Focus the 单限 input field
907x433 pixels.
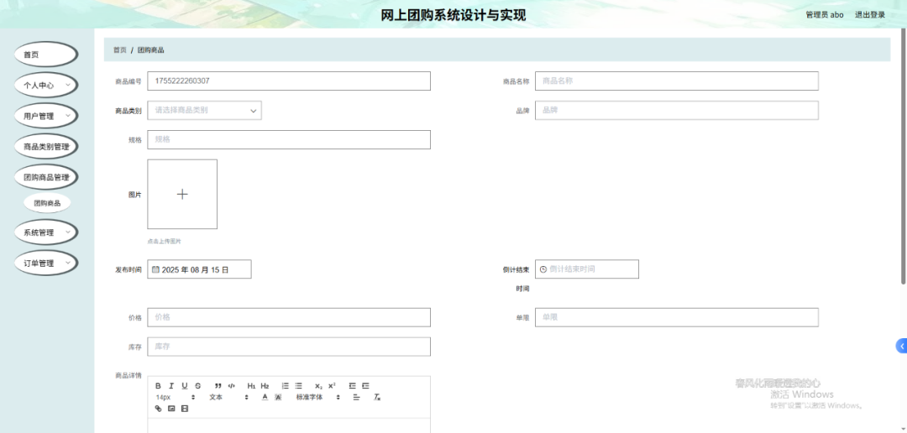pyautogui.click(x=677, y=317)
